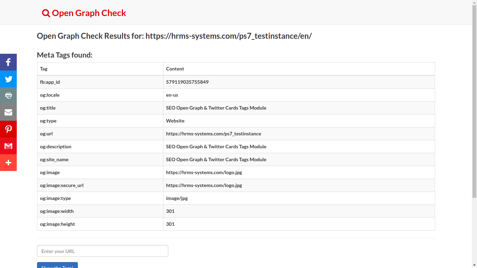Click the magnifier icon in the logo
The image size is (477, 268).
point(46,13)
